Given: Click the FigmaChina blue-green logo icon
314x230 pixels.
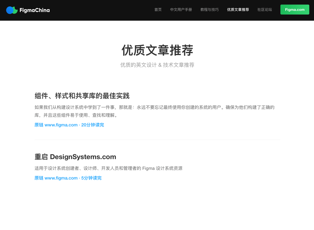Looking at the screenshot, I should click(x=12, y=10).
